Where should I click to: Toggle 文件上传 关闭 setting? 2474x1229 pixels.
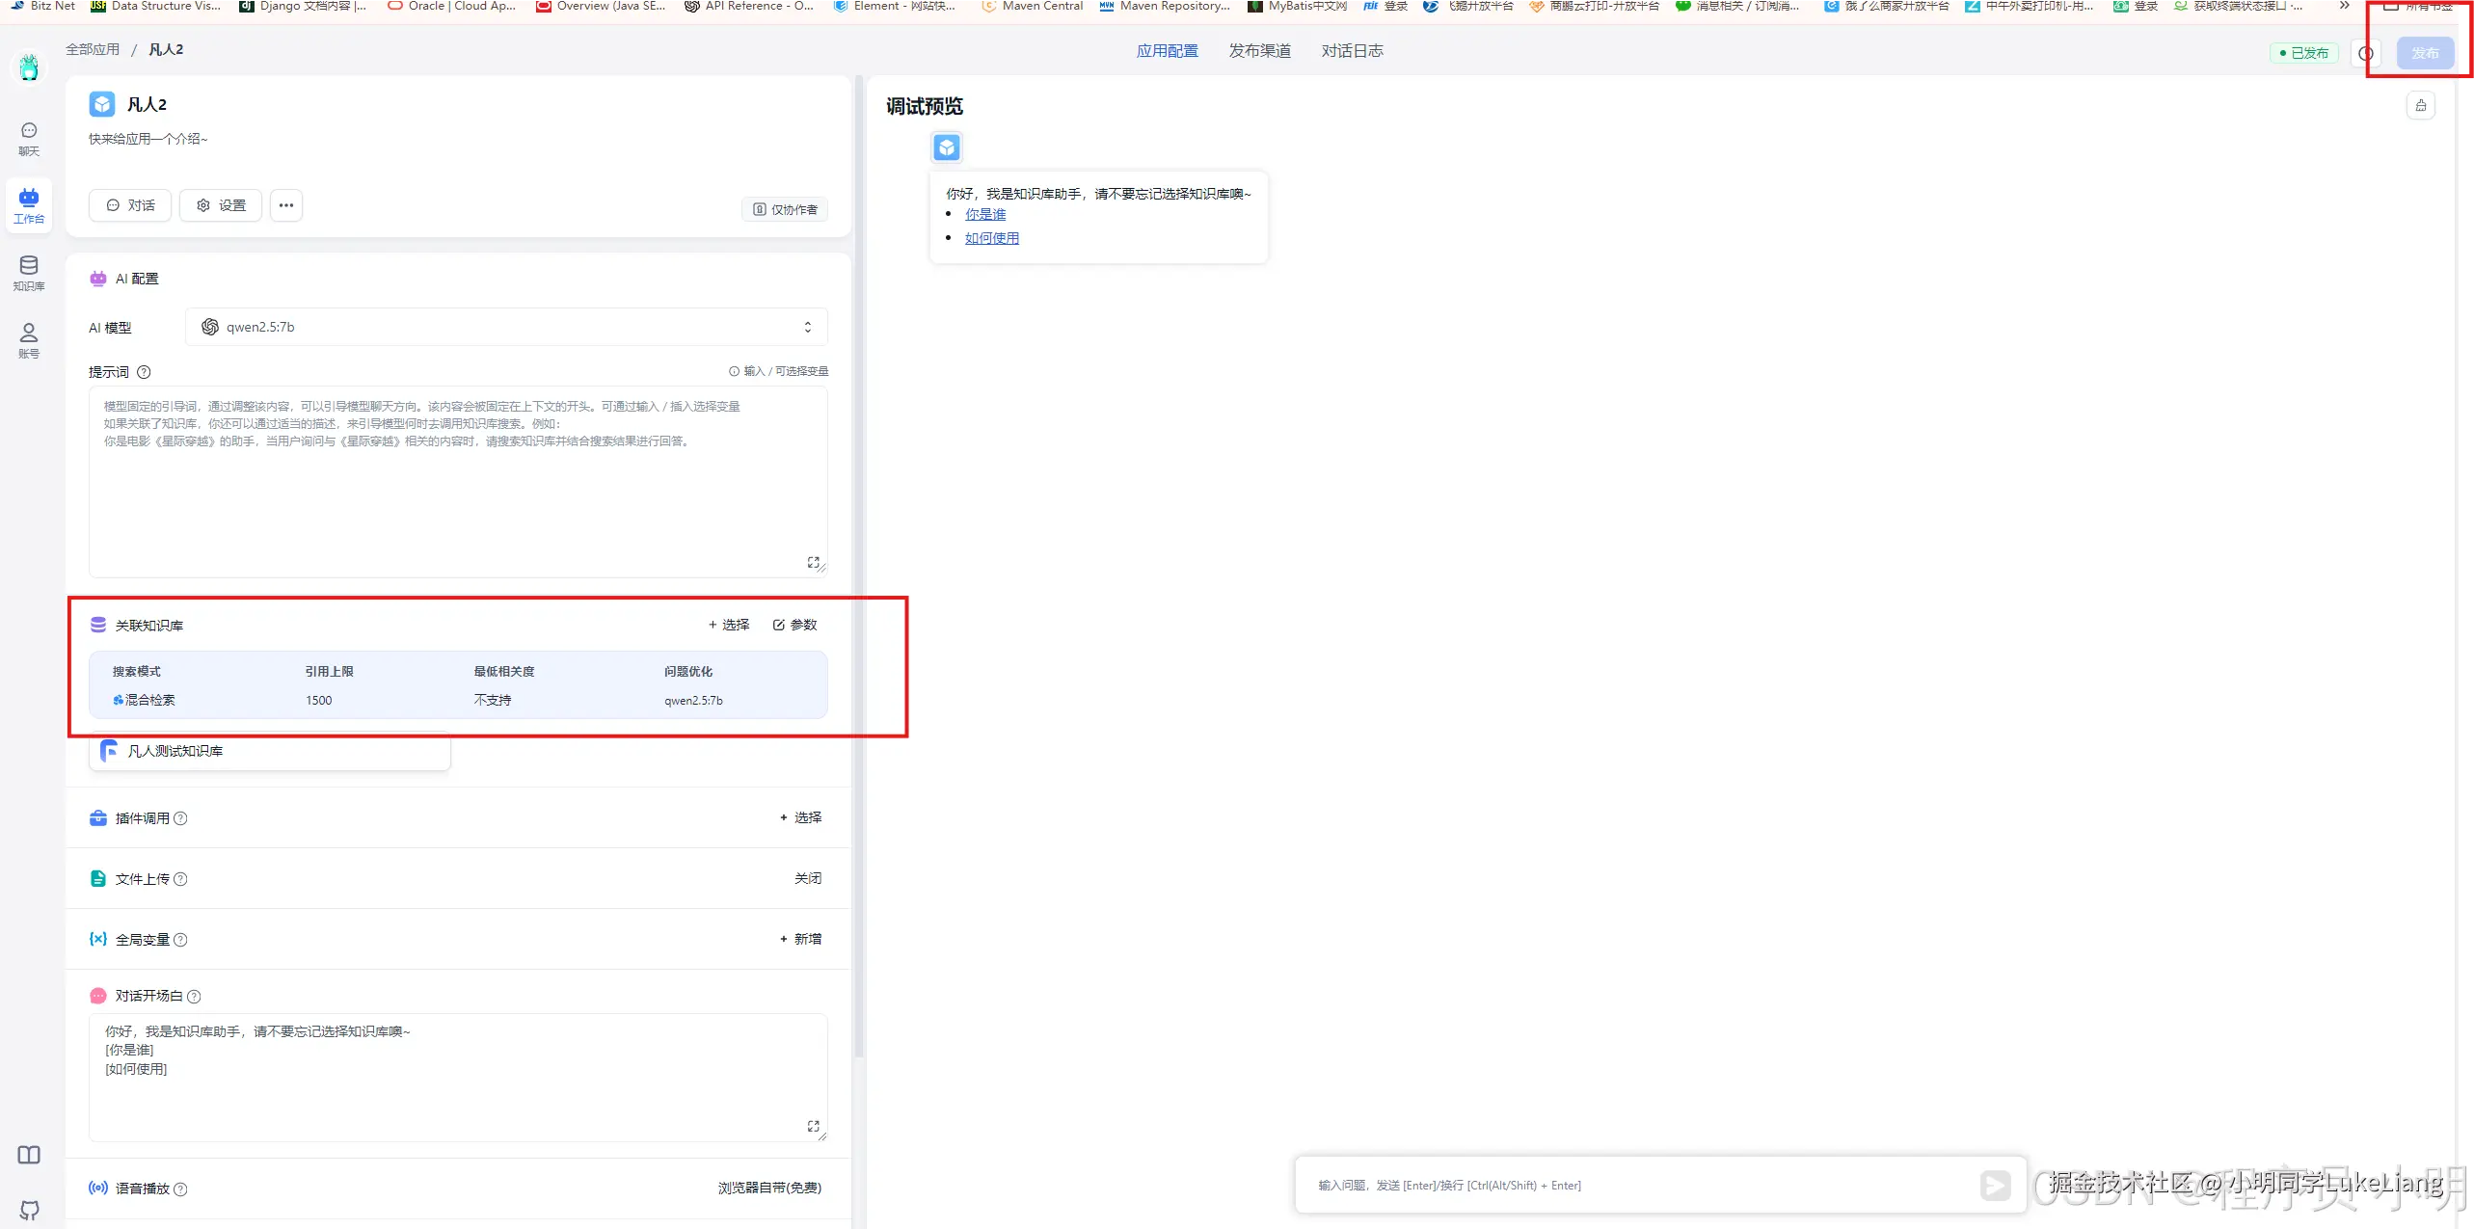(x=807, y=878)
